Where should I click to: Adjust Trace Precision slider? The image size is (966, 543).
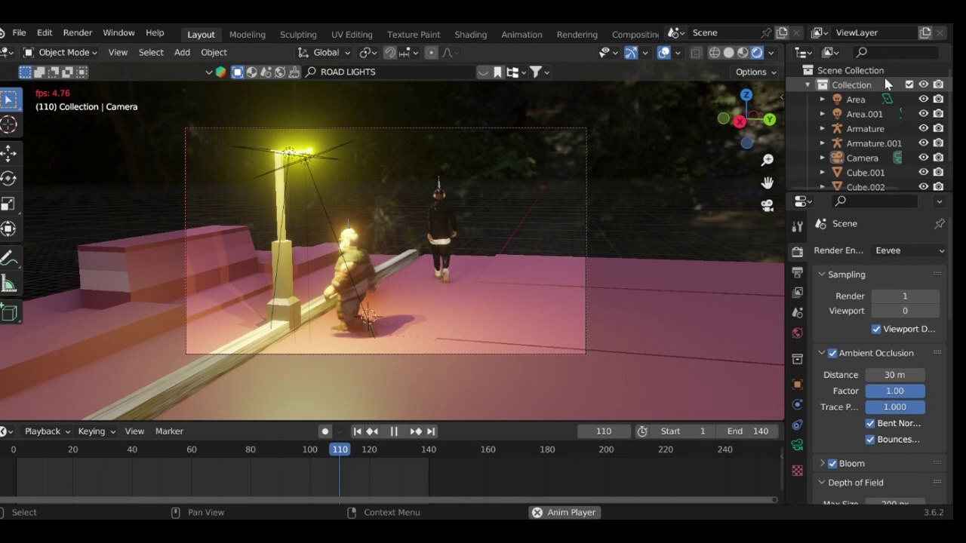[x=894, y=407]
